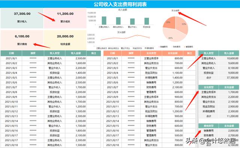This screenshot has width=240, height=148.
Task: Click the 其他业务收入 bar in the bar chart
Action: [118, 21]
